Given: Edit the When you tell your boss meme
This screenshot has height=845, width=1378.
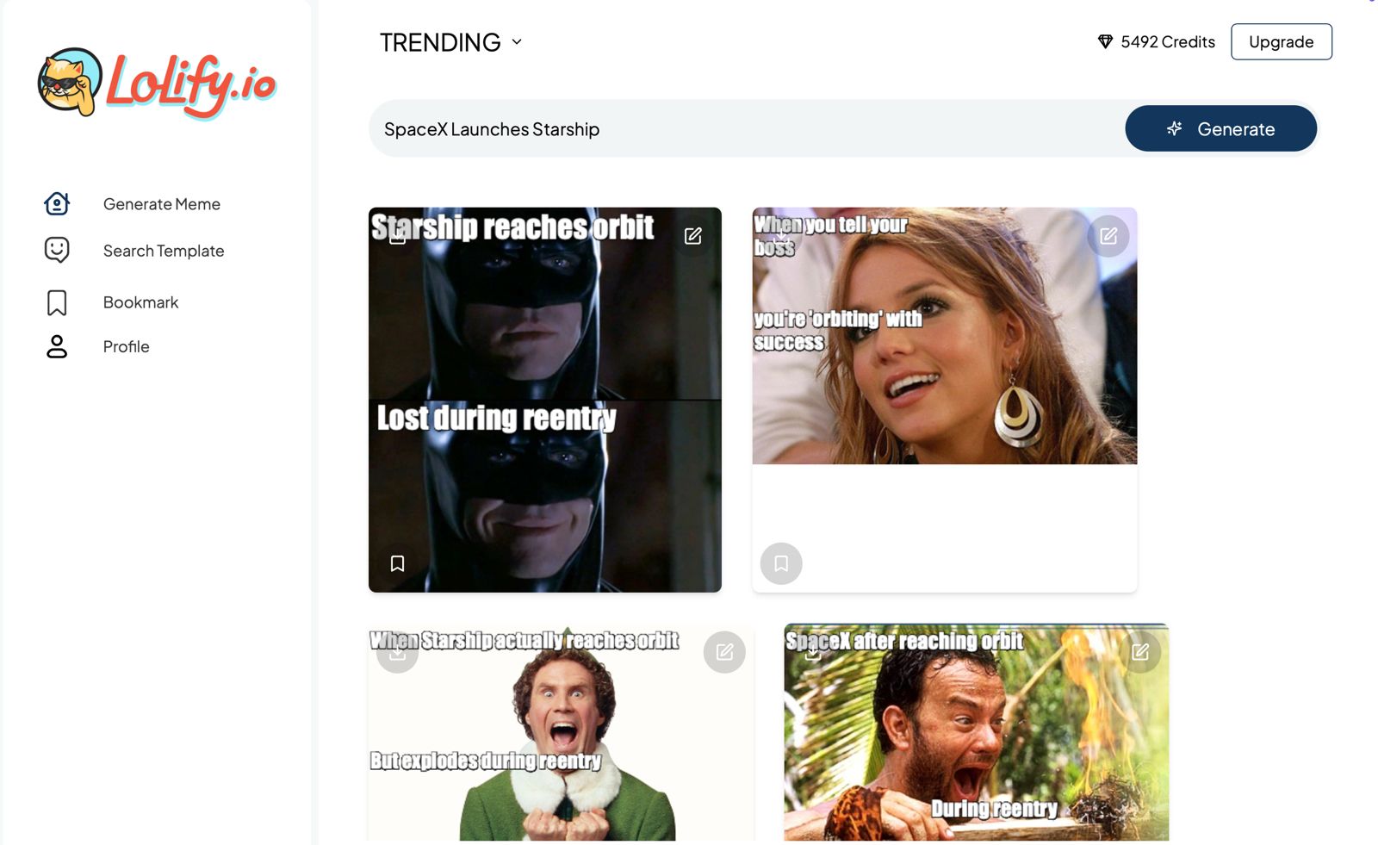Looking at the screenshot, I should tap(1108, 236).
